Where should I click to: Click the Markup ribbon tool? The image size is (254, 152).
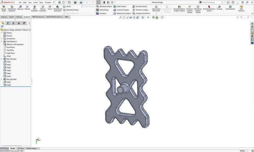click(x=27, y=8)
